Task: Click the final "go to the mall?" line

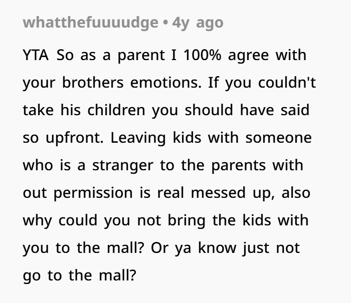Action: (x=79, y=275)
